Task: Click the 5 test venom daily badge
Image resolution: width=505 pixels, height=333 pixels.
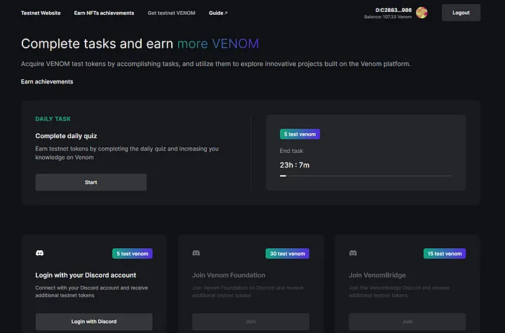Action: point(299,134)
